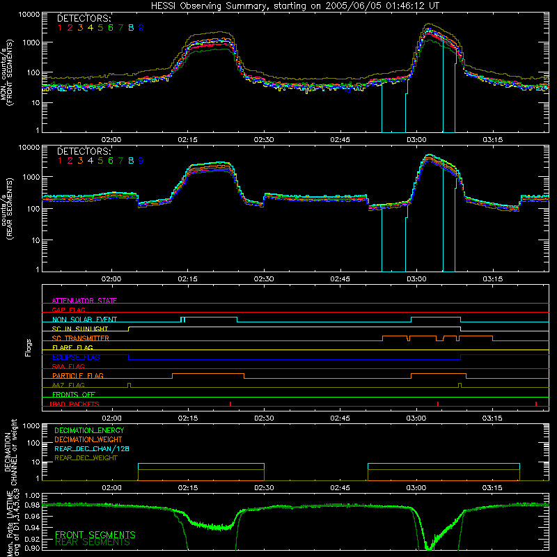Viewport: 557px width, 557px height.
Task: Select the ECLIPSE_FLAG label
Action: (76, 357)
